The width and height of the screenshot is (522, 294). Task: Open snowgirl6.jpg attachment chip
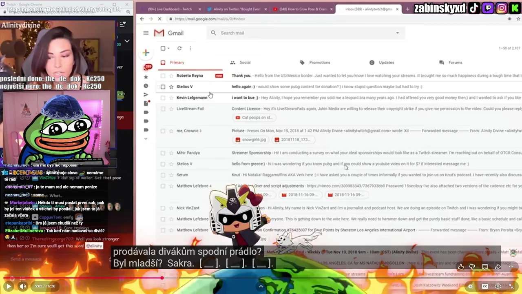251,140
